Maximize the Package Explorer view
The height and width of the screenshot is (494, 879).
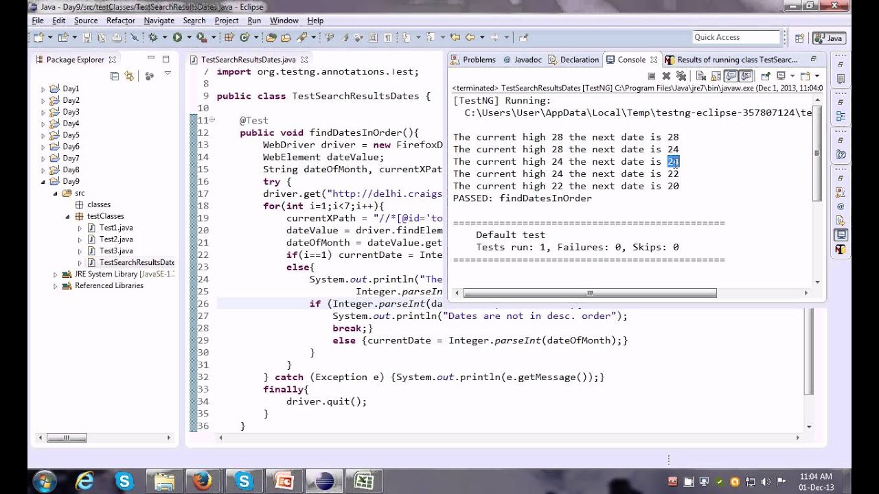tap(165, 60)
